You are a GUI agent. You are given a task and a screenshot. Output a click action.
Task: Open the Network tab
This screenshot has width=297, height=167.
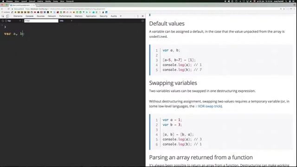52,16
